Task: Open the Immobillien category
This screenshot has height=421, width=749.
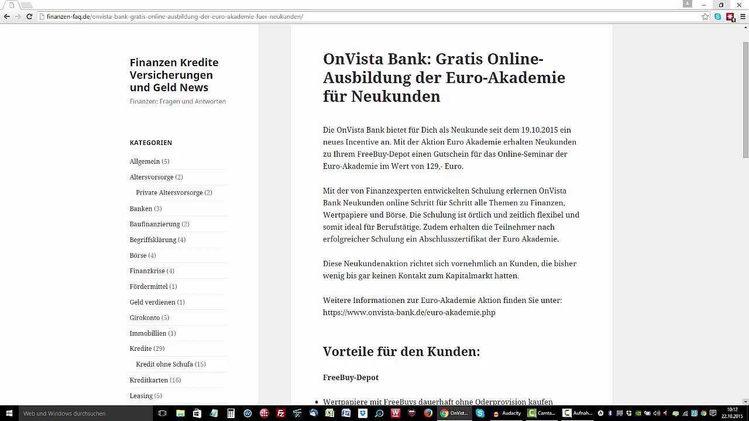Action: [148, 333]
